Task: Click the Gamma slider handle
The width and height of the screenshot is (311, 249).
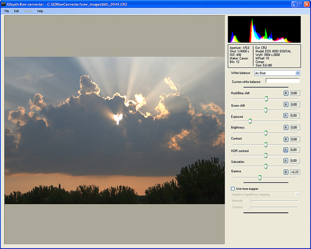Action: tap(260, 177)
